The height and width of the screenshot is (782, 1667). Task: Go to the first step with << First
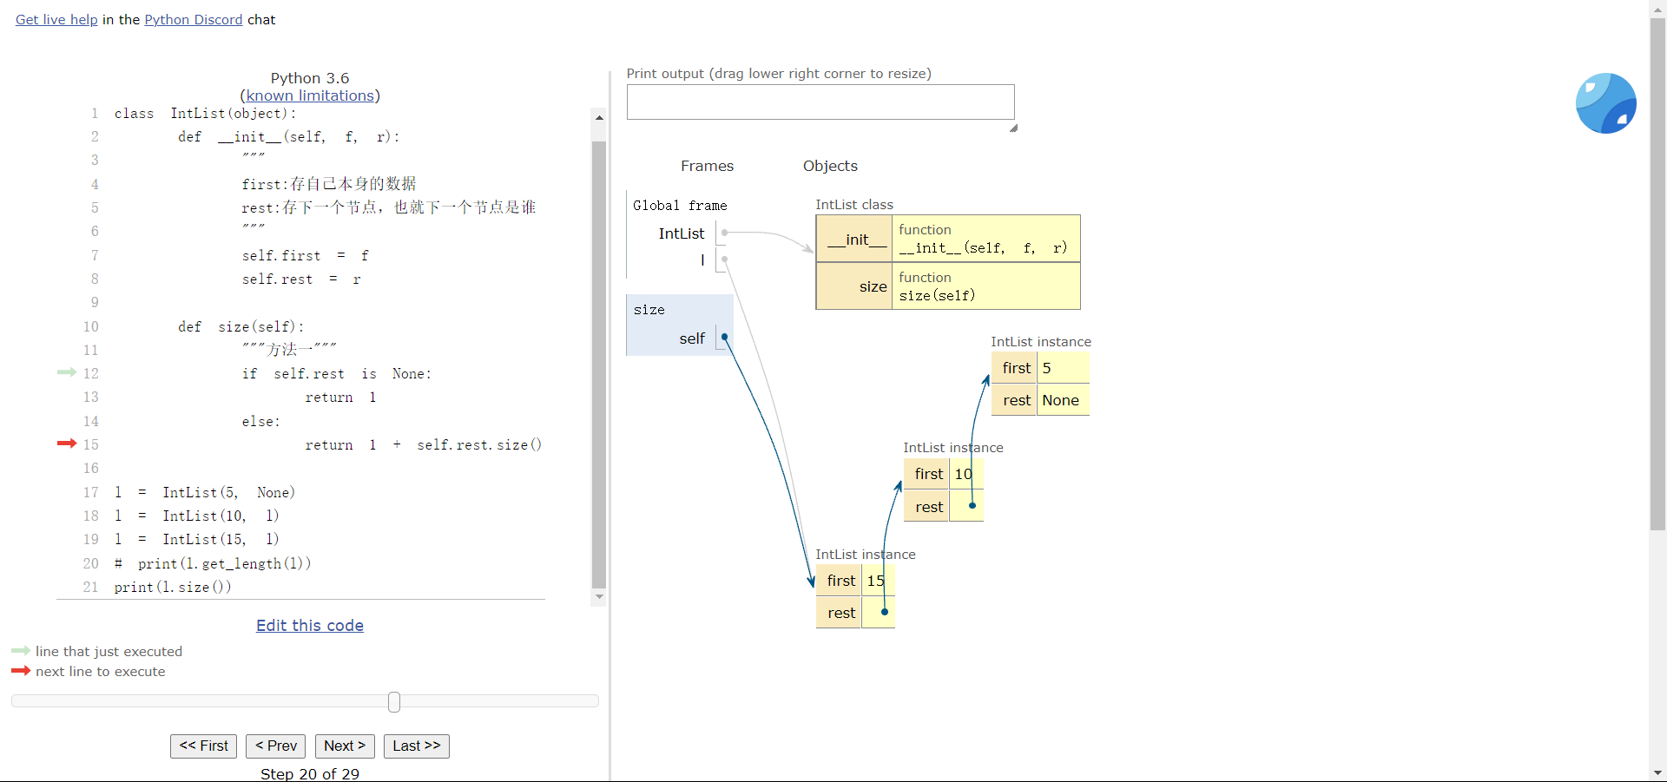tap(203, 746)
